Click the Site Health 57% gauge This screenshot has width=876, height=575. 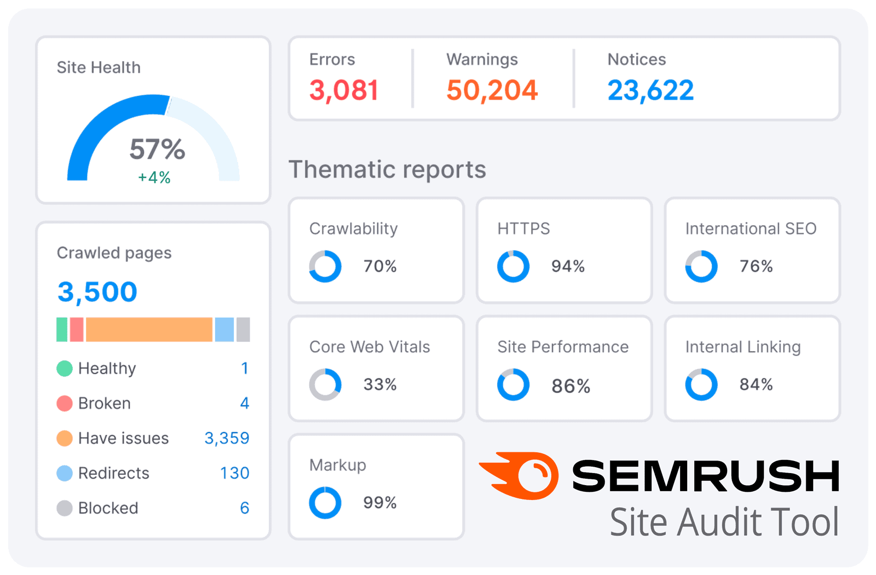point(155,147)
